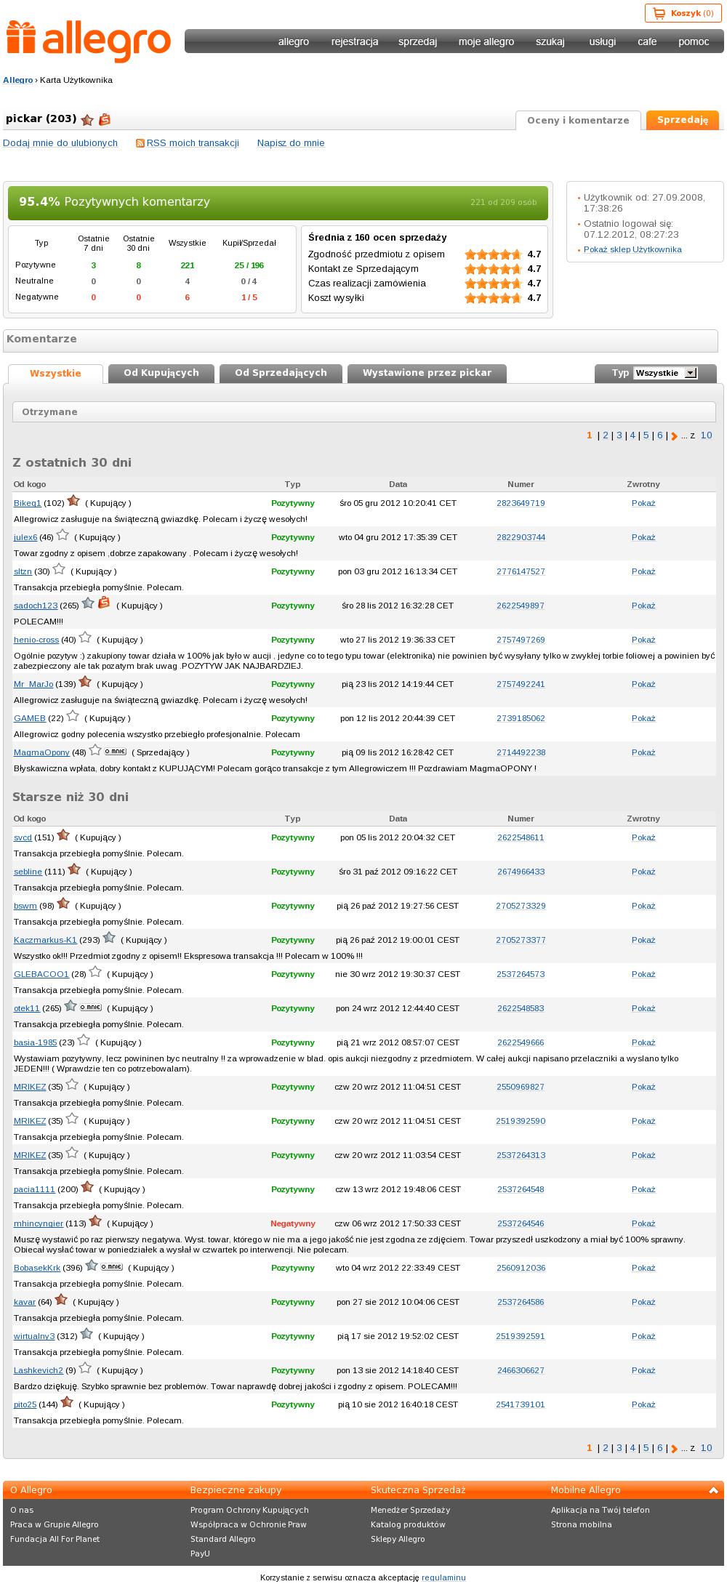The height and width of the screenshot is (1592, 727).
Task: Click 'Dodaj mnie do ulubionych' link
Action: tap(60, 143)
